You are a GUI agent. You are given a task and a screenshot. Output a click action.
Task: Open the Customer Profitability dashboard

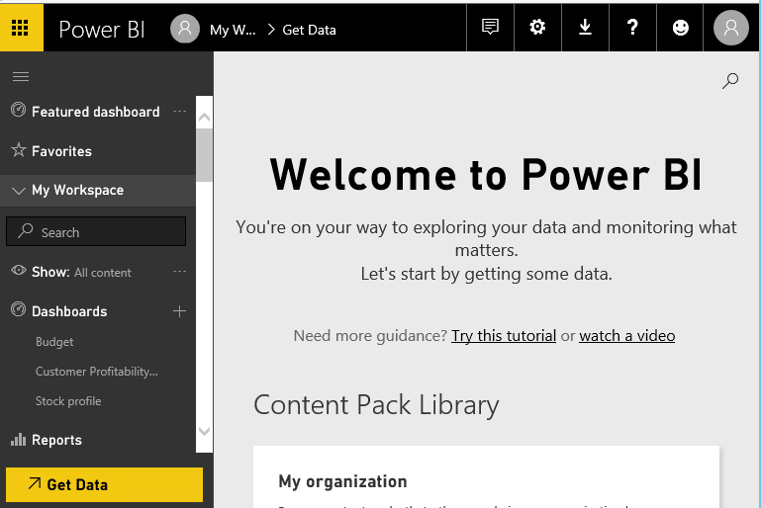tap(97, 372)
